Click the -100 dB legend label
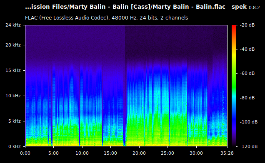 249,122
